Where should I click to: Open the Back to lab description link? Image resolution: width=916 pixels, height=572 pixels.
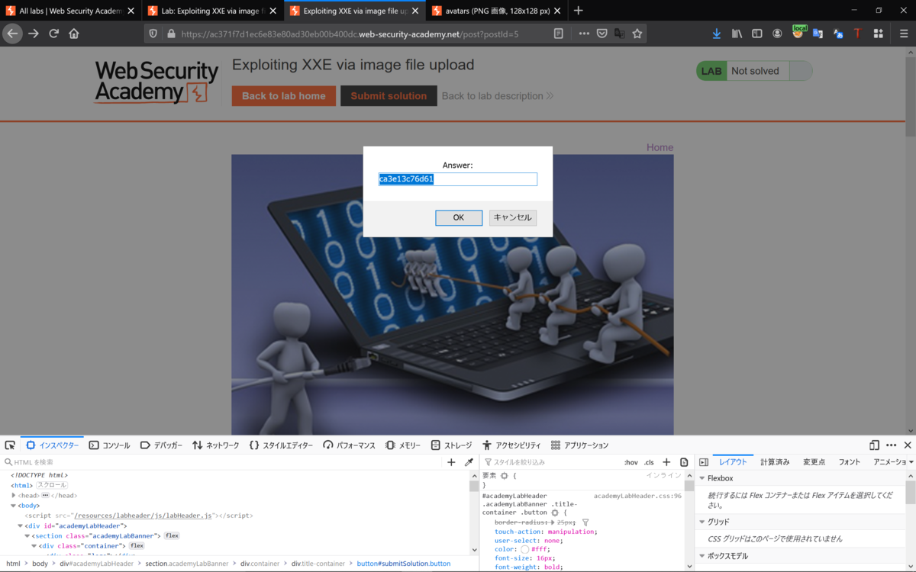pyautogui.click(x=498, y=96)
